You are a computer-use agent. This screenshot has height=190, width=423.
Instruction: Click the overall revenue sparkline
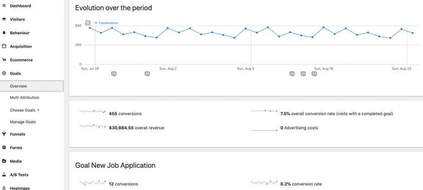[x=93, y=126]
